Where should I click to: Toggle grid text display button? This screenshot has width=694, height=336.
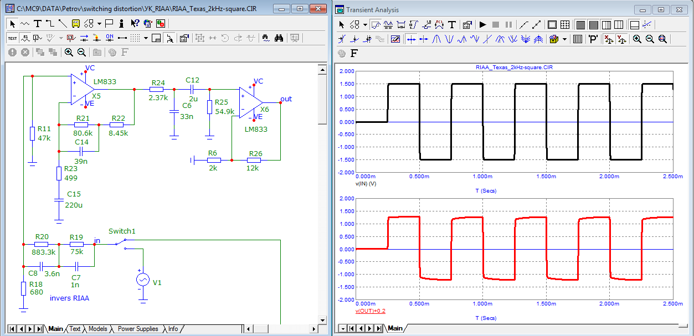click(12, 38)
